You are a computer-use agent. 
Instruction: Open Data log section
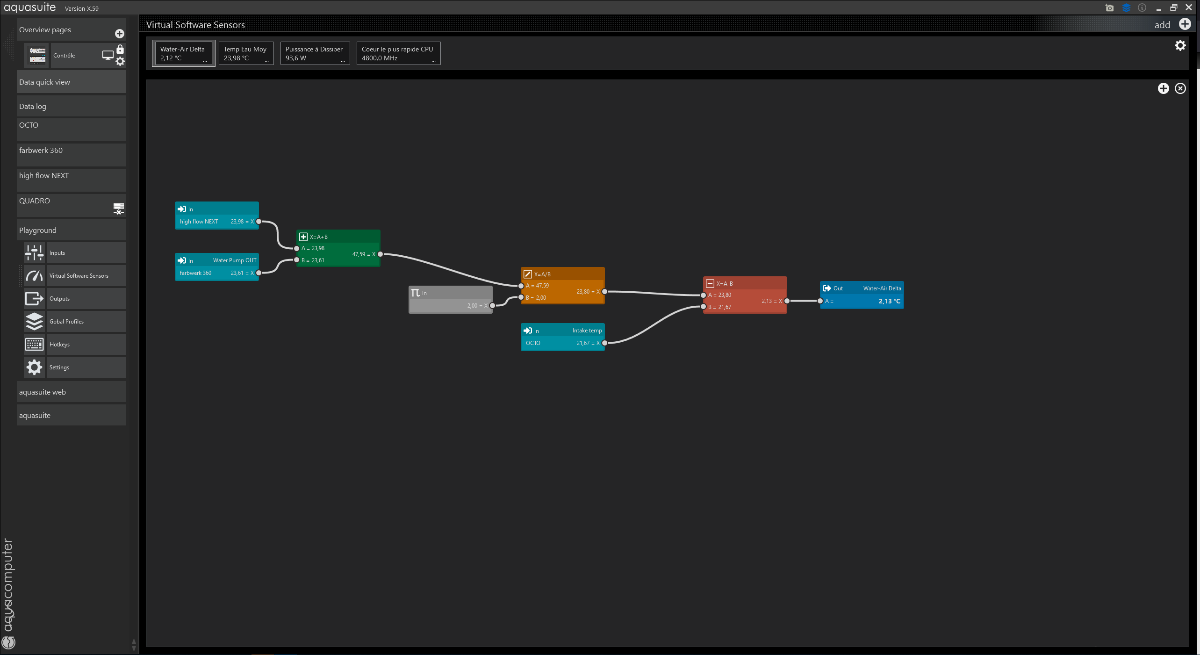[71, 106]
